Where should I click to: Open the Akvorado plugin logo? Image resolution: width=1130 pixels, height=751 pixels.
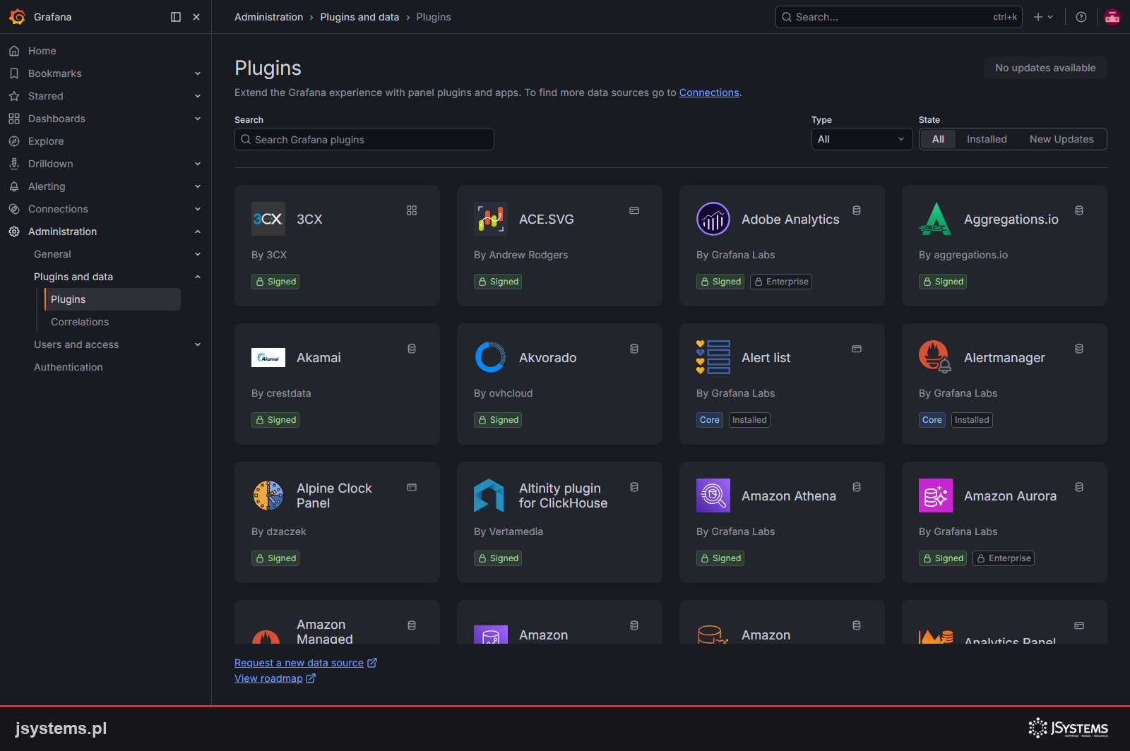[491, 357]
